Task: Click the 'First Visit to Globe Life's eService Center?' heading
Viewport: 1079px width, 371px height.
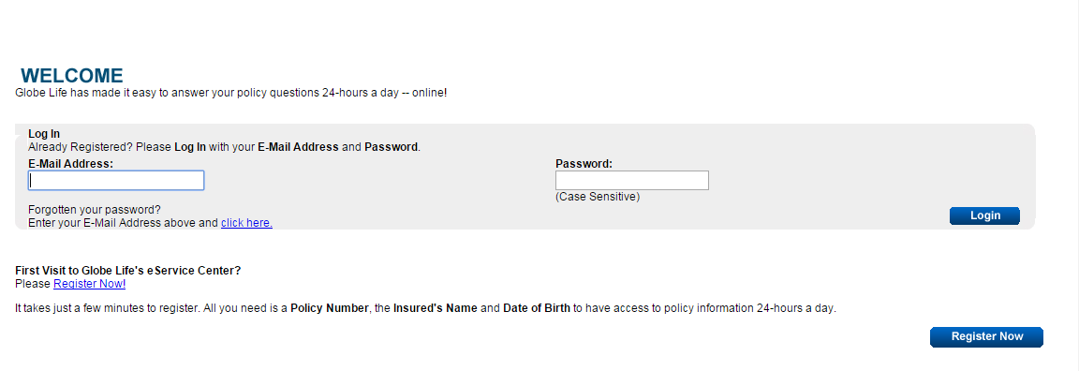Action: click(128, 271)
